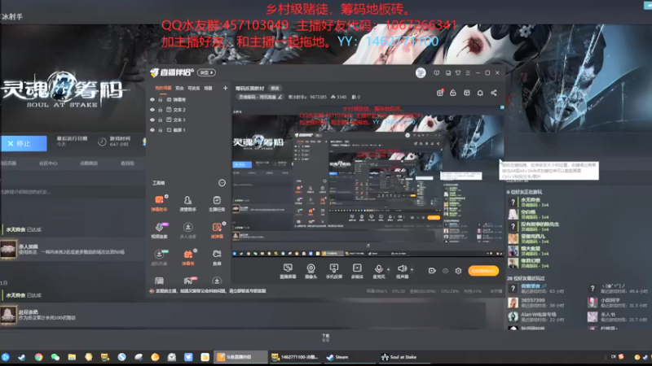Open the 鱼塘 tool

(217, 257)
